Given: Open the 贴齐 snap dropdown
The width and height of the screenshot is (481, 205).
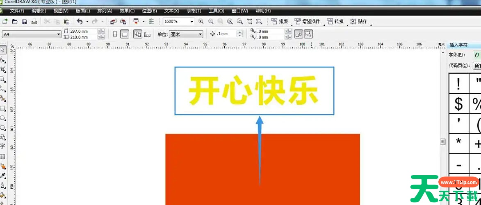Looking at the screenshot, I should [359, 22].
